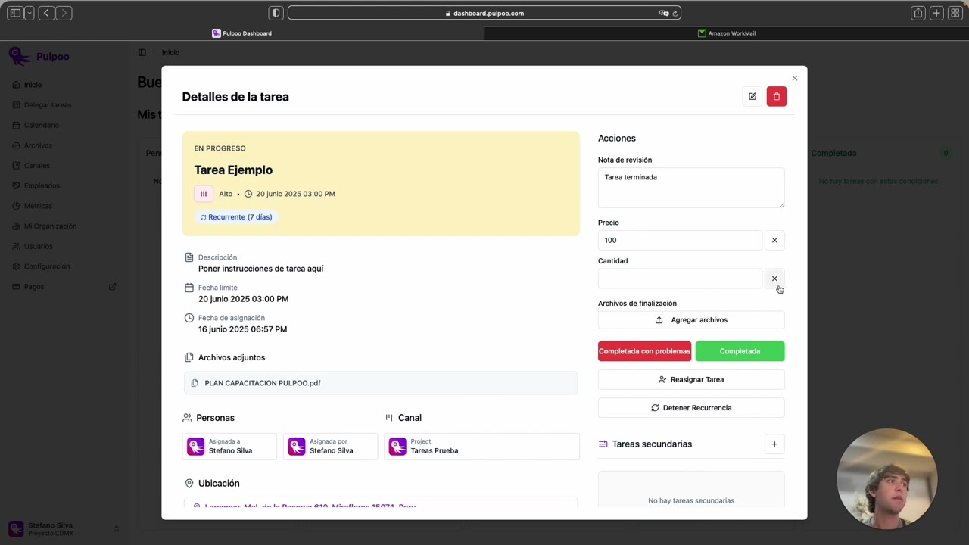
Task: Open Calendario in the sidebar
Action: (41, 125)
